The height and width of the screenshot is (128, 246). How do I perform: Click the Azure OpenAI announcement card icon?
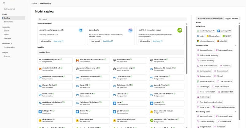[81, 30]
